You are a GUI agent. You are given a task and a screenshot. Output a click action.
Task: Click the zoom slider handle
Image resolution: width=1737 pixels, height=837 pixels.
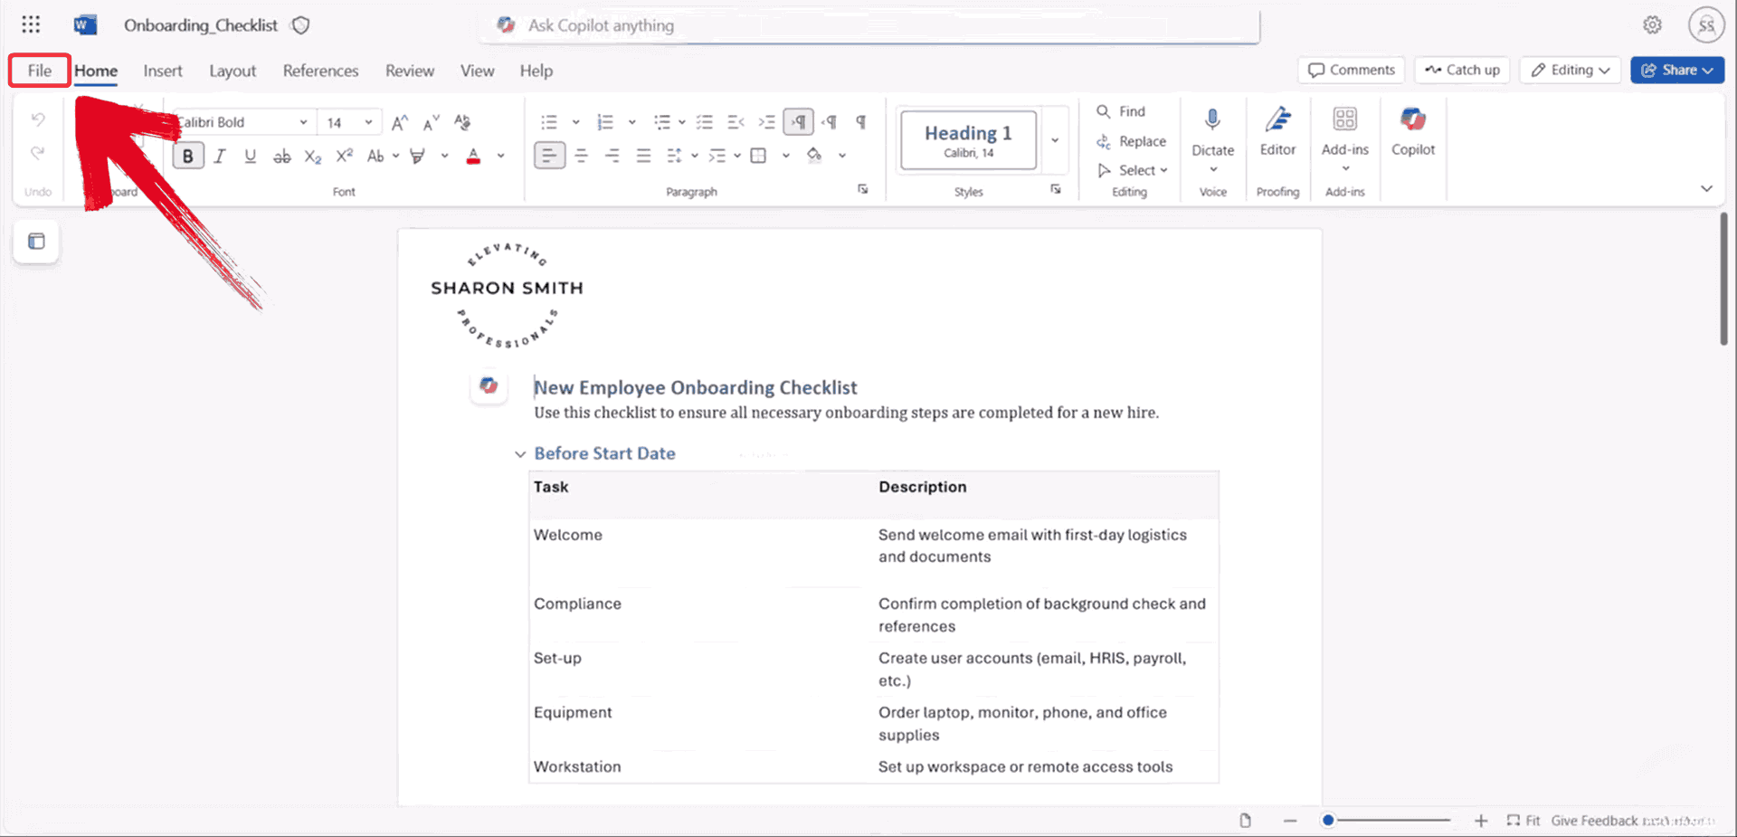tap(1327, 821)
